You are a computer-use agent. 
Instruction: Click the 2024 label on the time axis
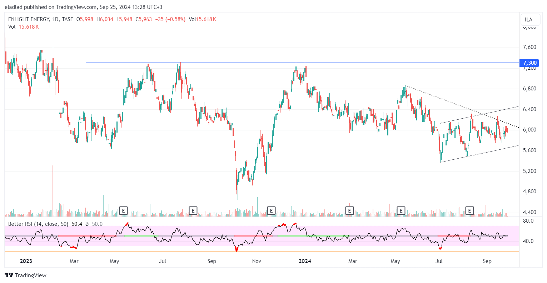tap(305, 261)
